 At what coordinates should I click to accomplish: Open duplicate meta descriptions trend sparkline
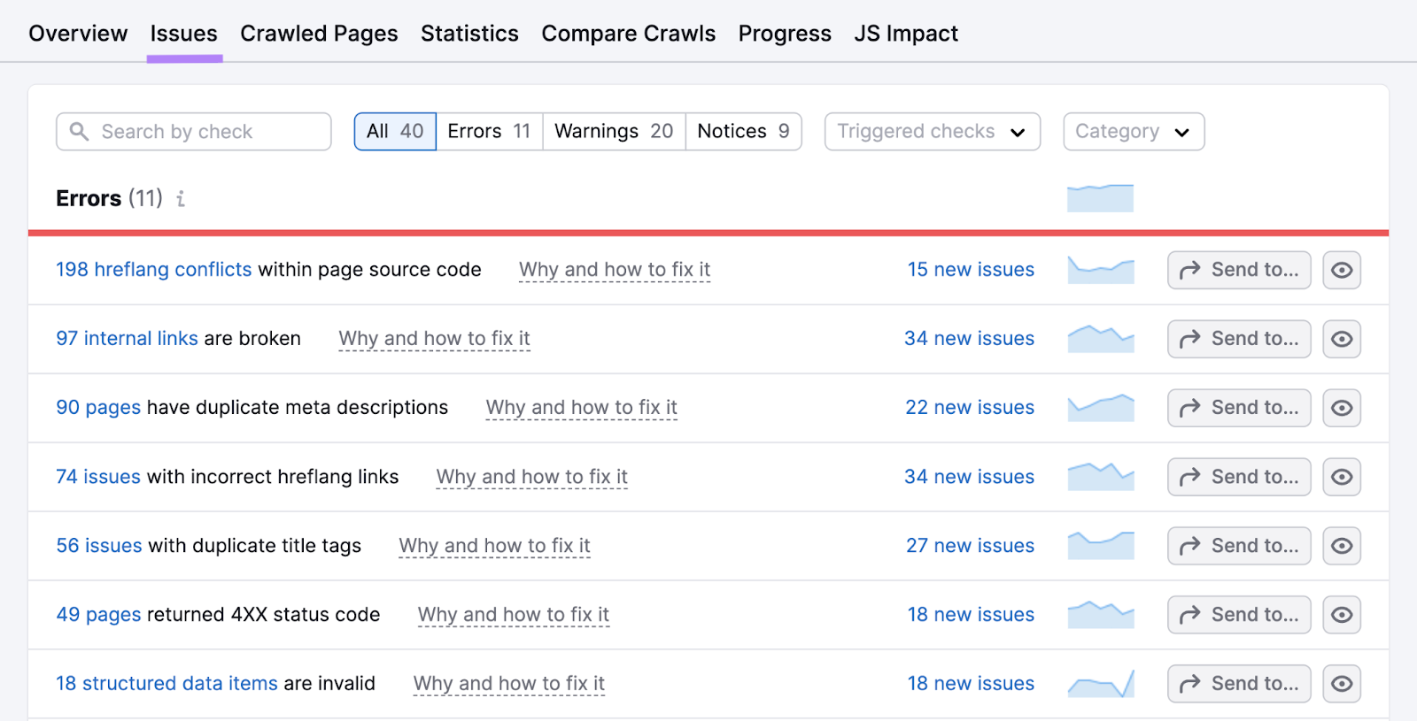coord(1101,408)
